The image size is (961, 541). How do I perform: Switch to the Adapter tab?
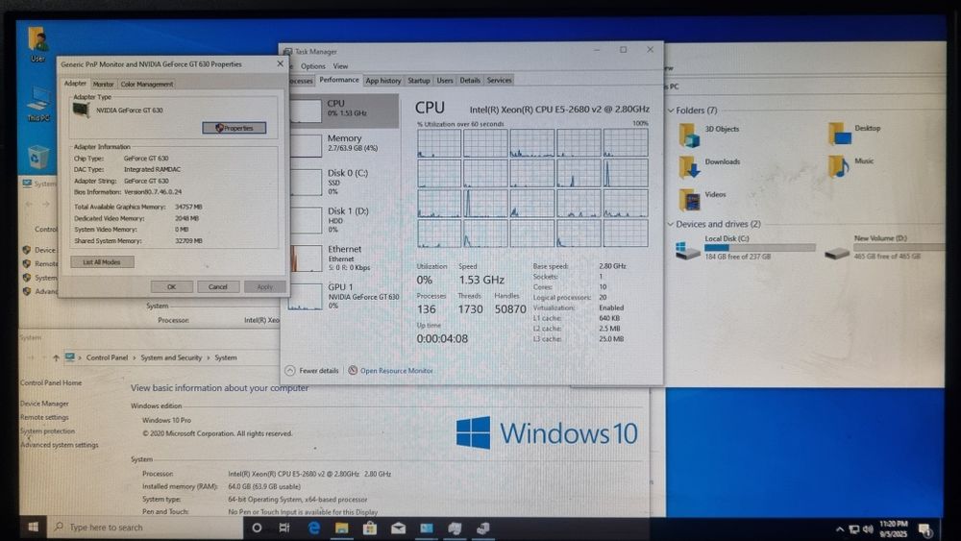click(75, 84)
